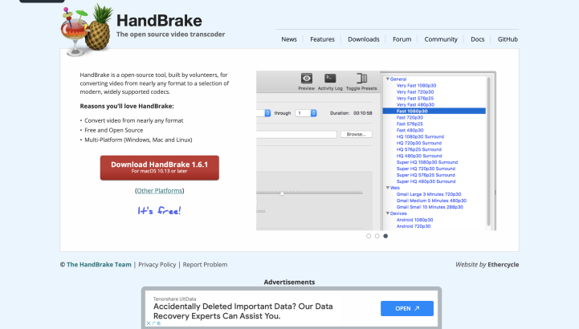Click the Preview eye icon in screenshot
579x329 pixels.
pos(306,79)
